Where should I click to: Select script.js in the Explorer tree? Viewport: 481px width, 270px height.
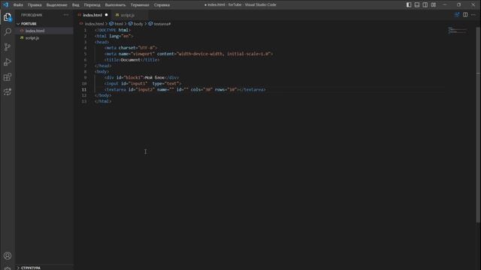(32, 38)
